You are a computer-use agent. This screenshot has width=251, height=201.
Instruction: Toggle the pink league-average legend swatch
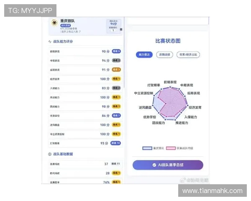(x=171, y=148)
